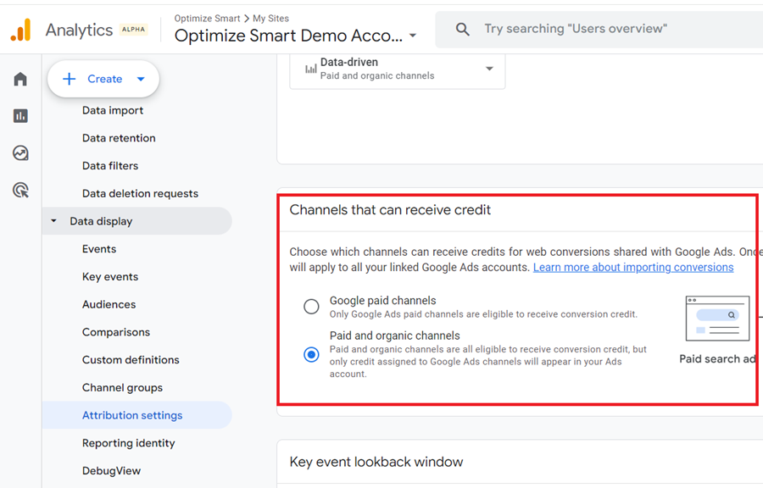763x488 pixels.
Task: Open the account switcher dropdown arrow
Action: [x=412, y=36]
